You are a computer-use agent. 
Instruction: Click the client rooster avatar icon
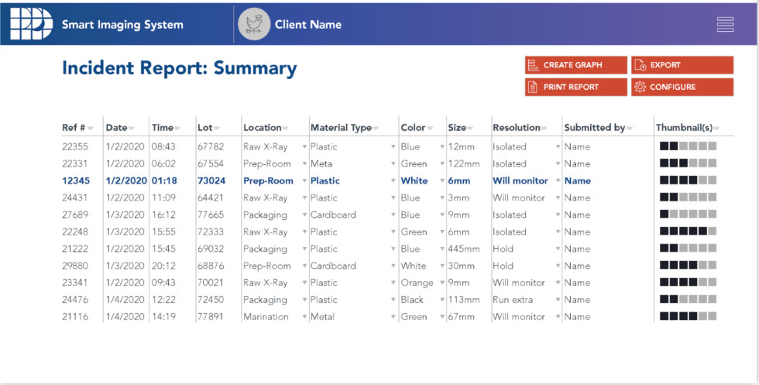(x=254, y=24)
